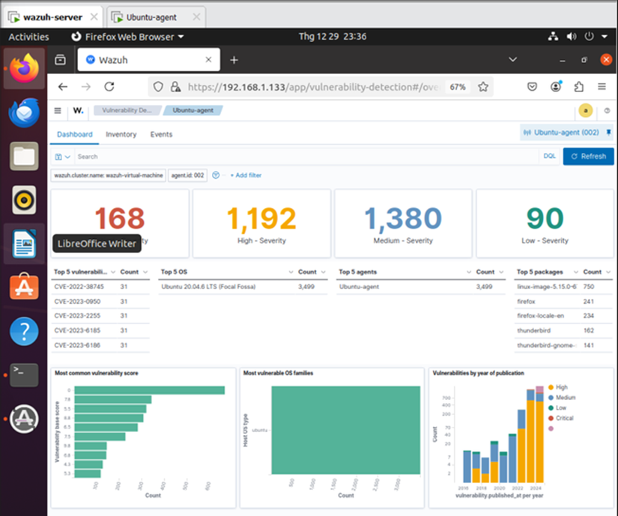Click Add filter link
The width and height of the screenshot is (618, 516).
pyautogui.click(x=246, y=175)
